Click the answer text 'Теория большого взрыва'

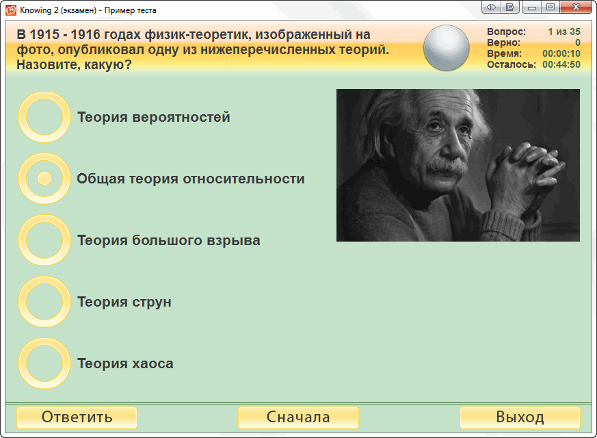(169, 240)
